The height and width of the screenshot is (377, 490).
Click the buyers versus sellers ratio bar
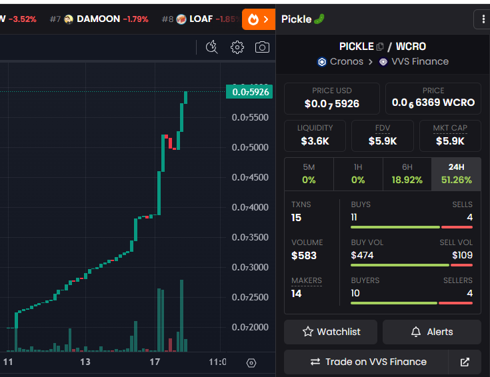[x=411, y=303]
